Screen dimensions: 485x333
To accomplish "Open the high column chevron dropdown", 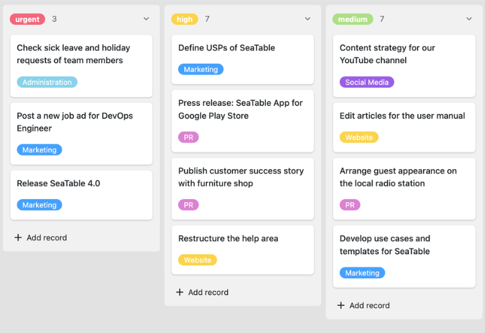I will (x=308, y=19).
